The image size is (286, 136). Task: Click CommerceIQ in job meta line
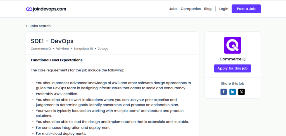41,49
